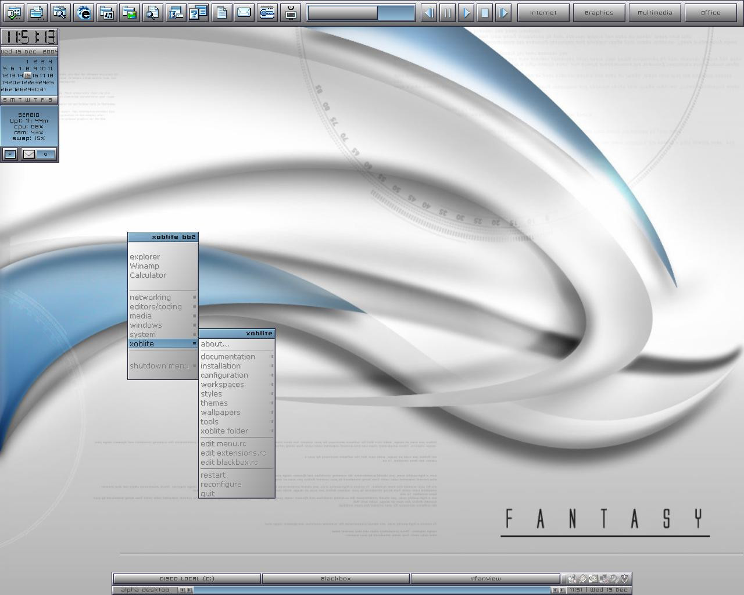Click the F button below system stats
This screenshot has height=595, width=744.
(10, 154)
